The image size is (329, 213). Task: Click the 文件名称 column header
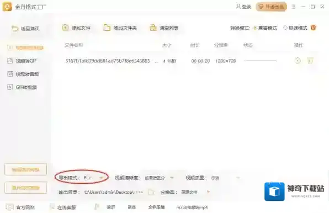(74, 45)
